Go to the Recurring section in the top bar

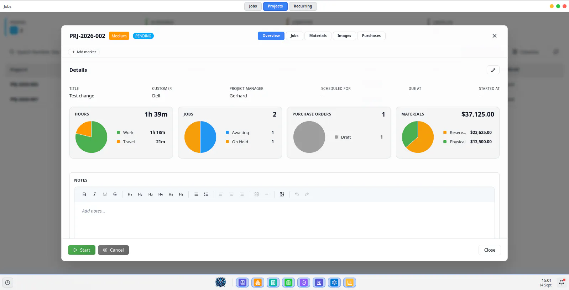(303, 6)
